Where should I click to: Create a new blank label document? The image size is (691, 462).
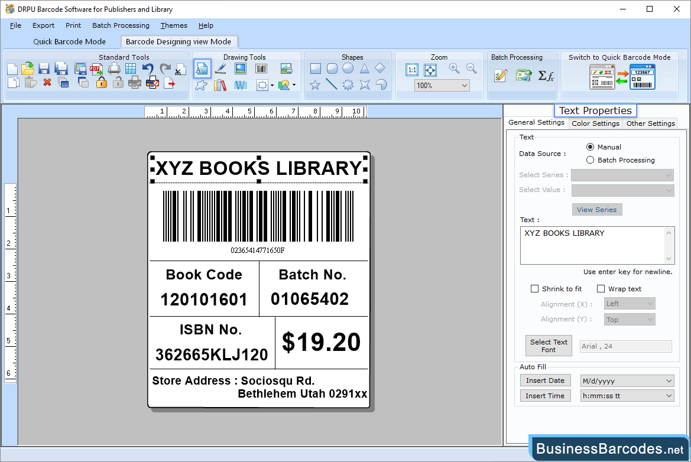pos(13,69)
